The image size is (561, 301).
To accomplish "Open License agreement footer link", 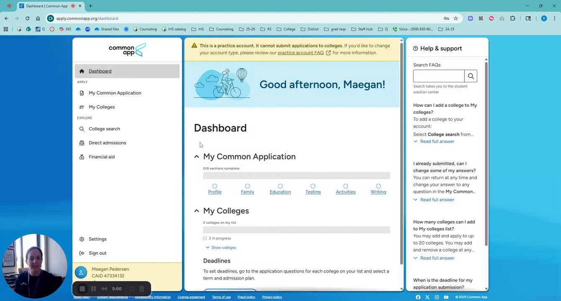I will [x=191, y=297].
